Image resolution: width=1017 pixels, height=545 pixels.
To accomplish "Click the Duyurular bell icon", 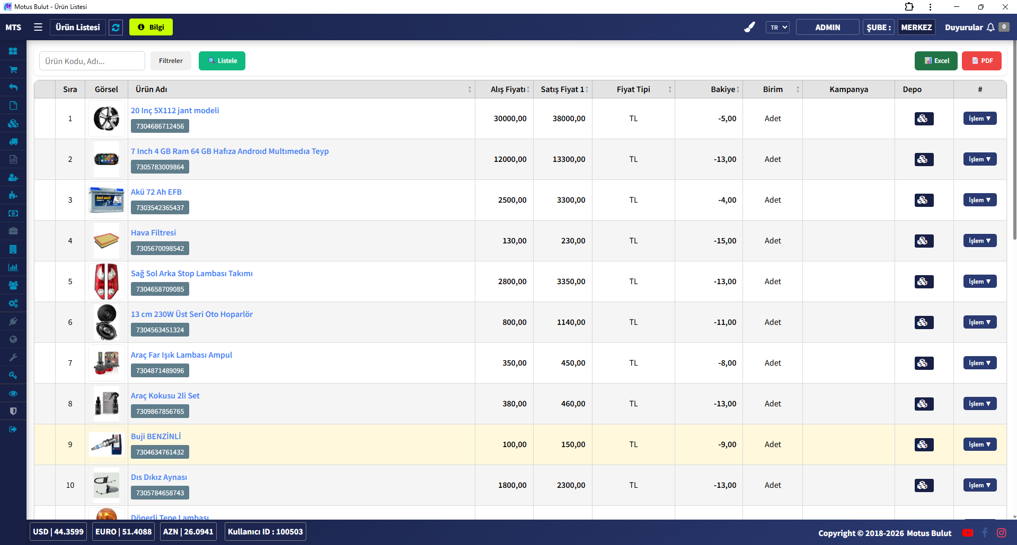I will (990, 28).
